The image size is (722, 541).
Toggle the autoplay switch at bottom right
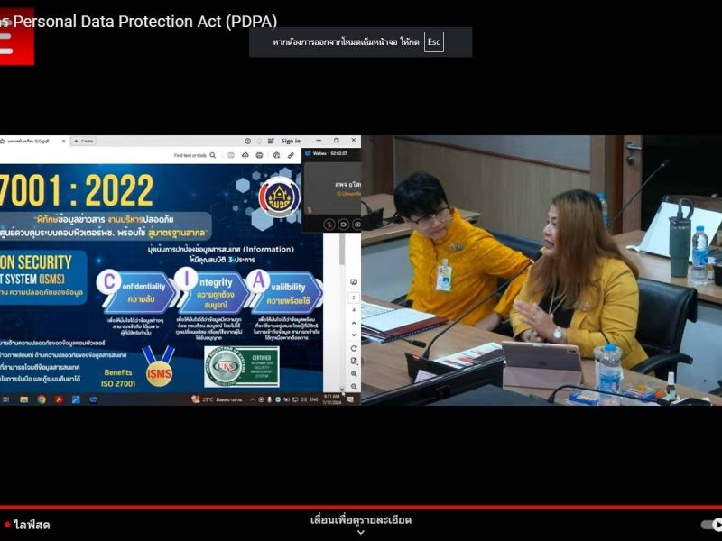pyautogui.click(x=711, y=524)
